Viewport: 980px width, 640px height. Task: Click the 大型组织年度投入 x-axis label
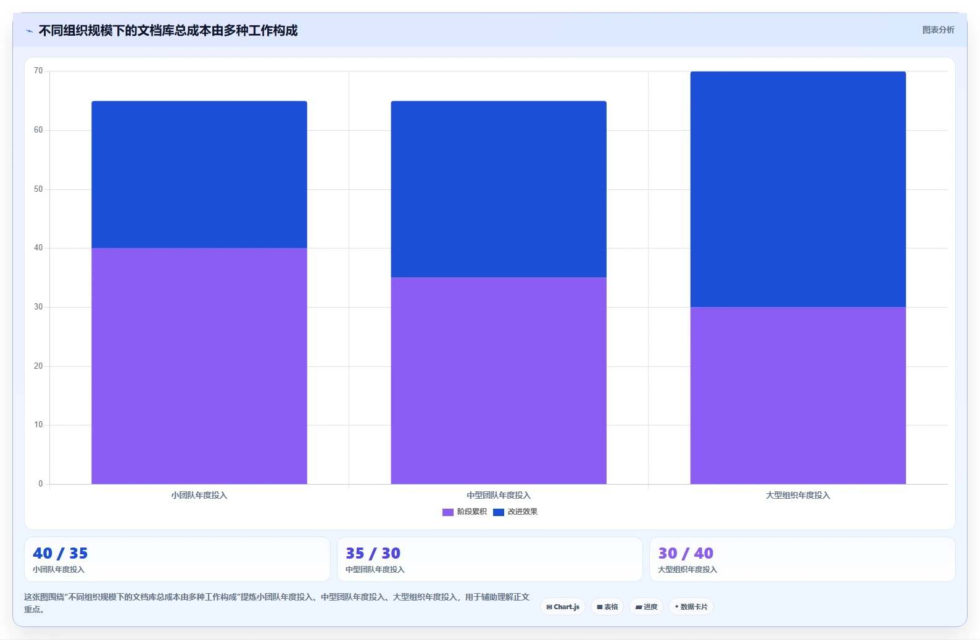pos(798,495)
